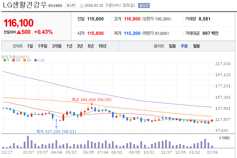Show the 3개월 line chart
Image resolution: width=237 pixels, height=158 pixels.
(x=57, y=46)
